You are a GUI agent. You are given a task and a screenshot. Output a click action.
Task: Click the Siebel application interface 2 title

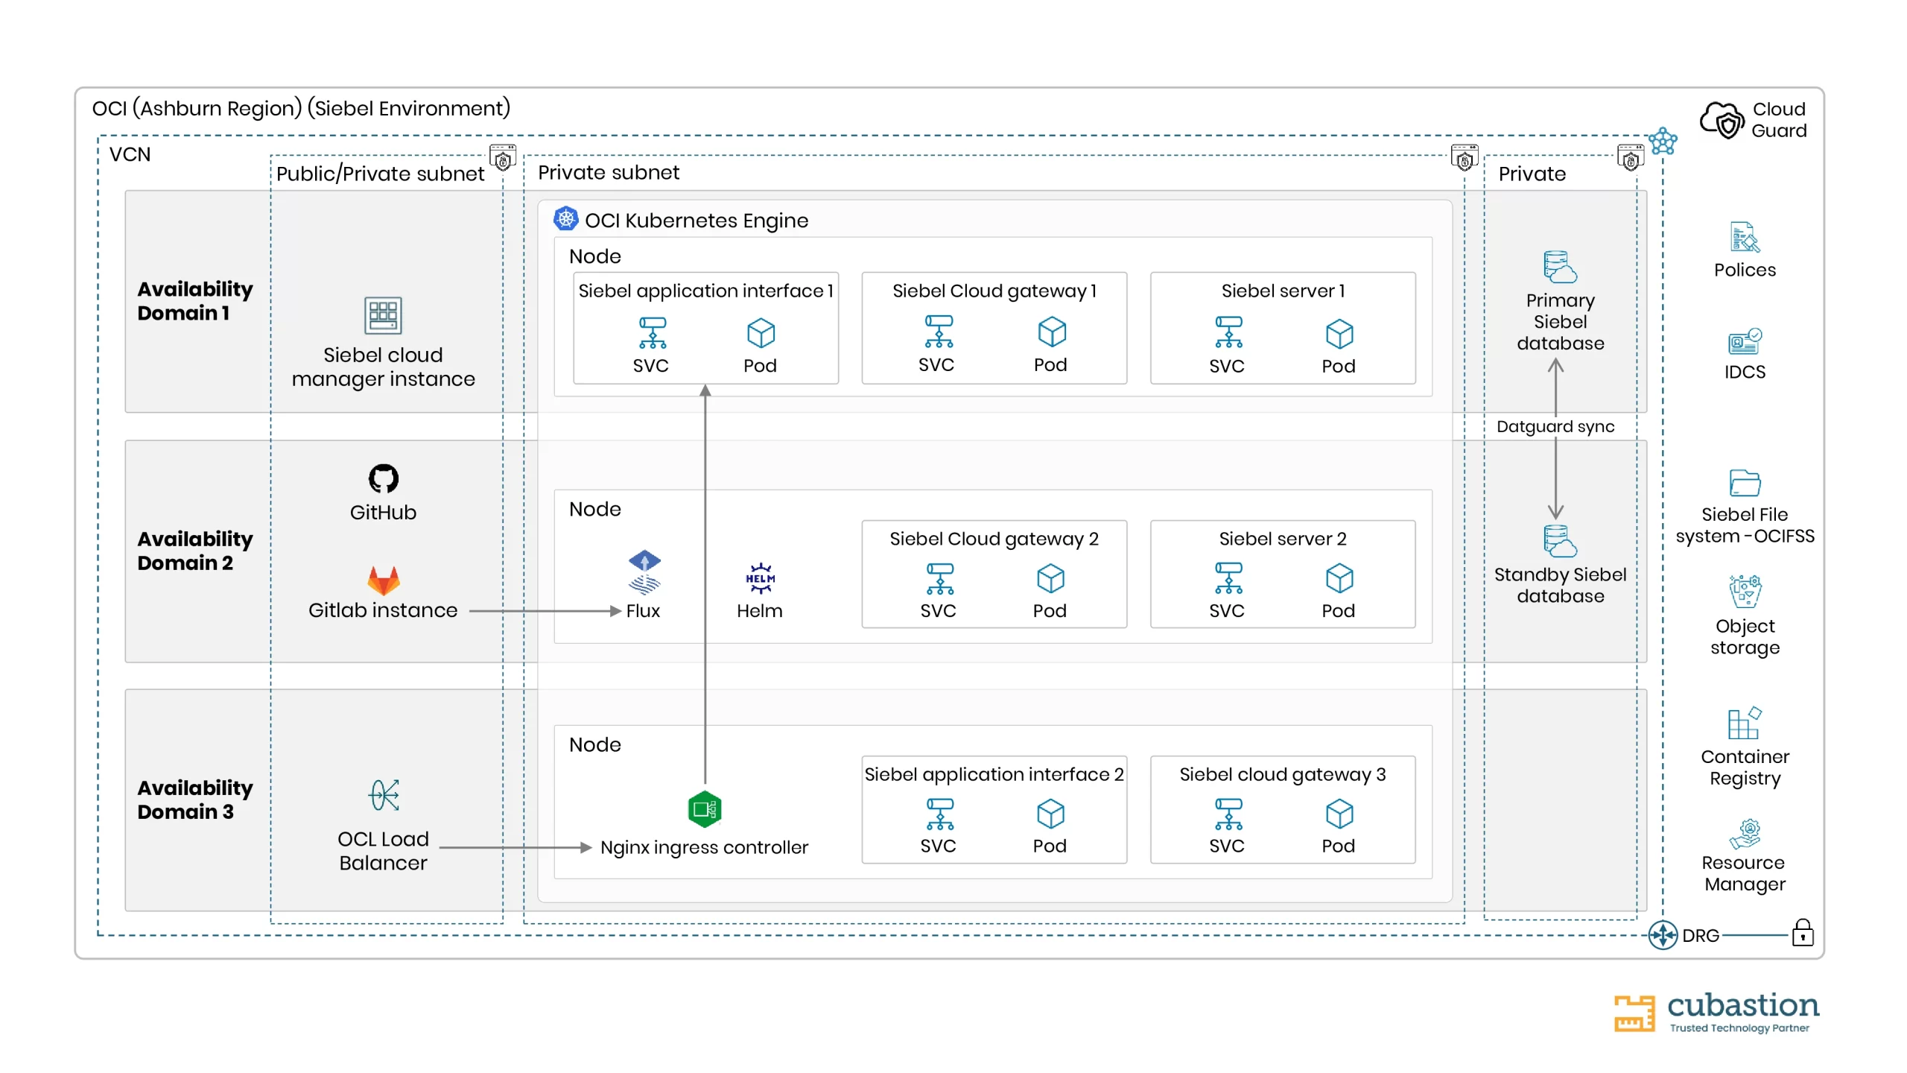(994, 774)
